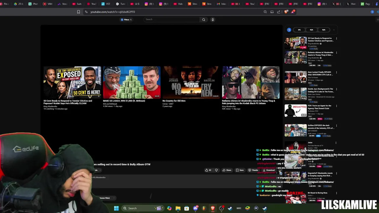
Task: Open Copilot icon in taskbar
Action: click(169, 208)
